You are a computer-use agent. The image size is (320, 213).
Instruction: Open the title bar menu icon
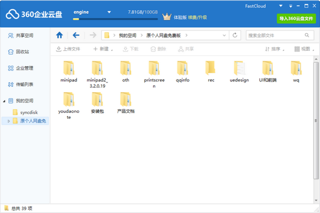tap(291, 6)
